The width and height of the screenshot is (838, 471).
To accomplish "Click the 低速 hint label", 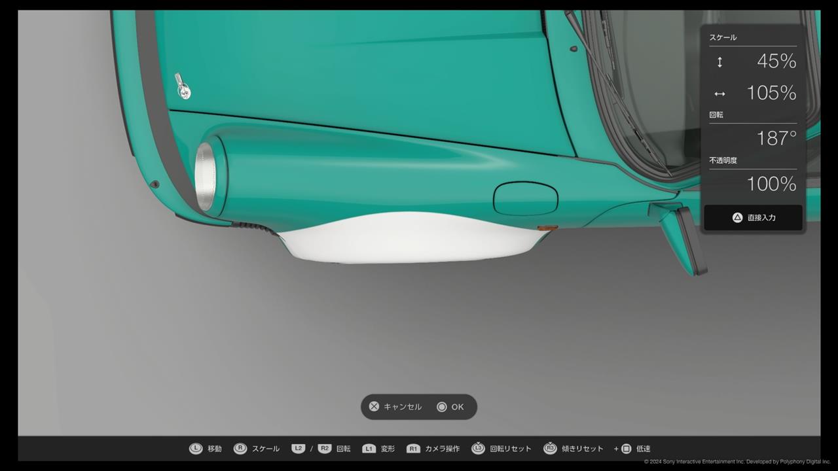I will pyautogui.click(x=644, y=449).
